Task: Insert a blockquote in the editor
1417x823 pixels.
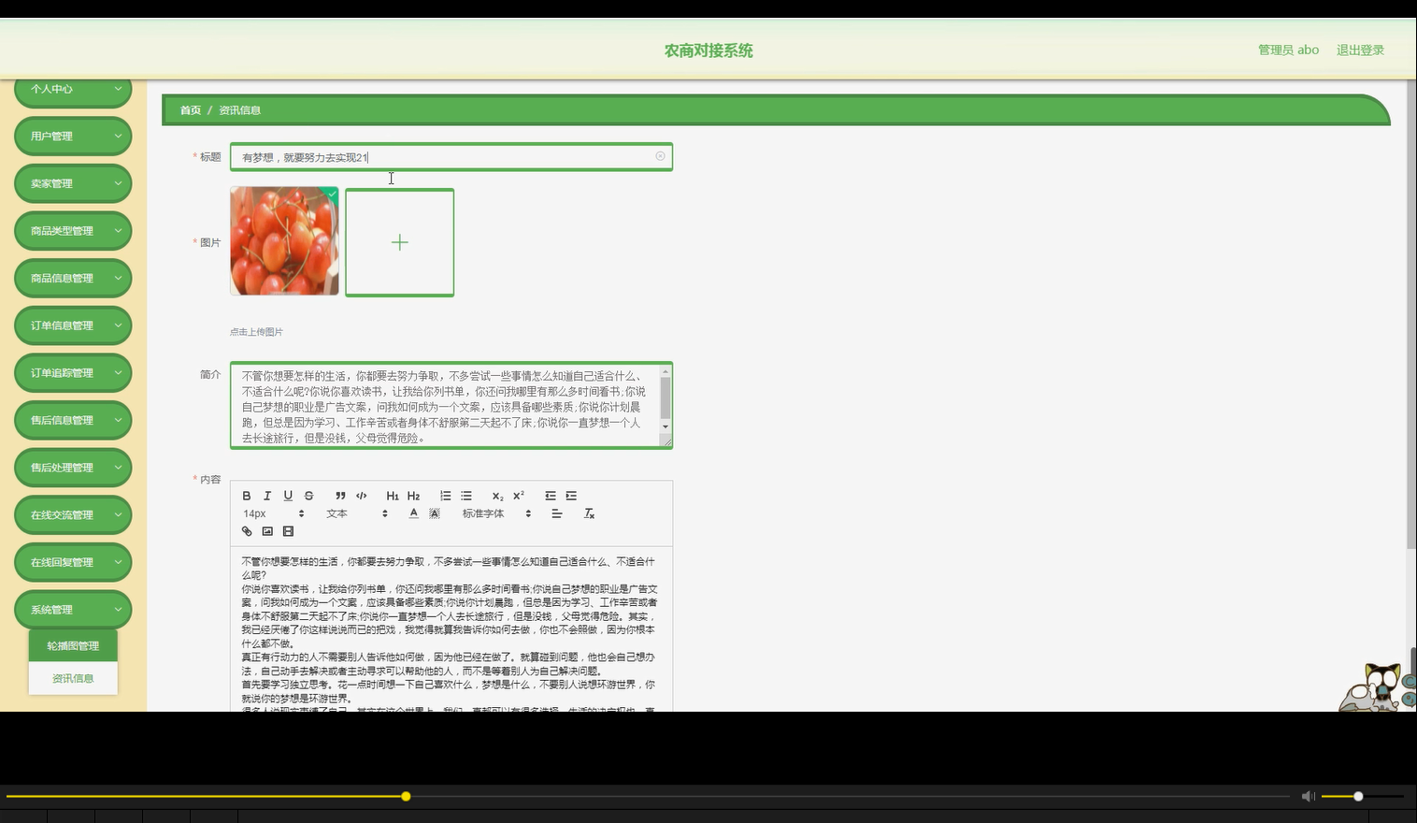Action: 341,495
